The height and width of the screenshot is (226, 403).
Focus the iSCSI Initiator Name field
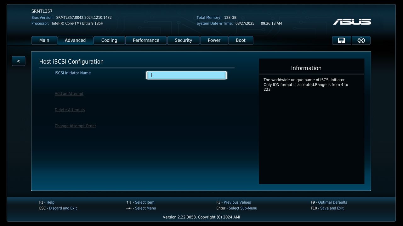pos(186,75)
